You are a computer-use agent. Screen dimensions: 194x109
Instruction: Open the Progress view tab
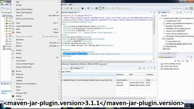[x=66, y=68]
